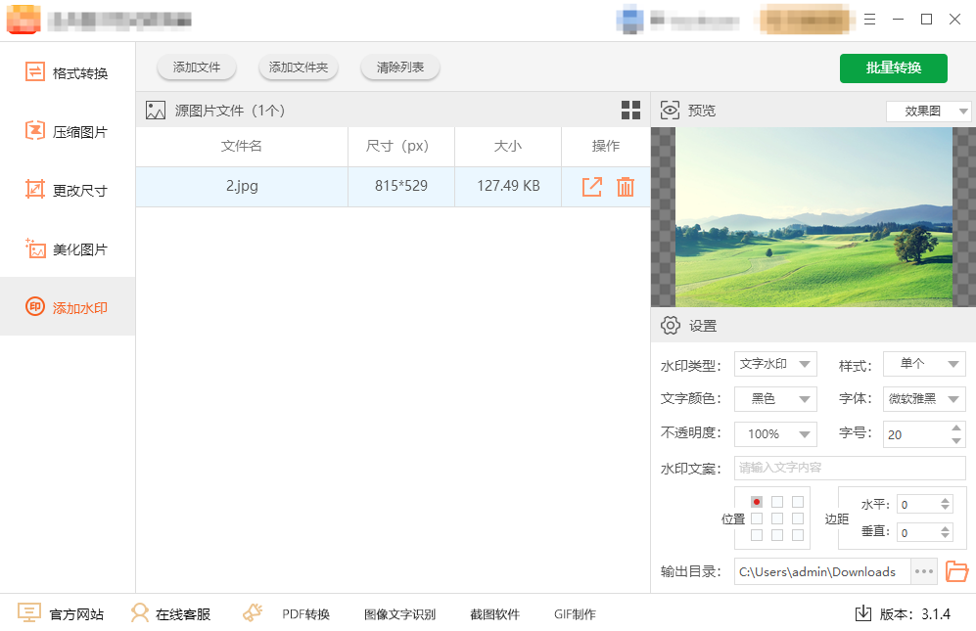Open the 不透明度 opacity dropdown
976x631 pixels.
point(775,433)
